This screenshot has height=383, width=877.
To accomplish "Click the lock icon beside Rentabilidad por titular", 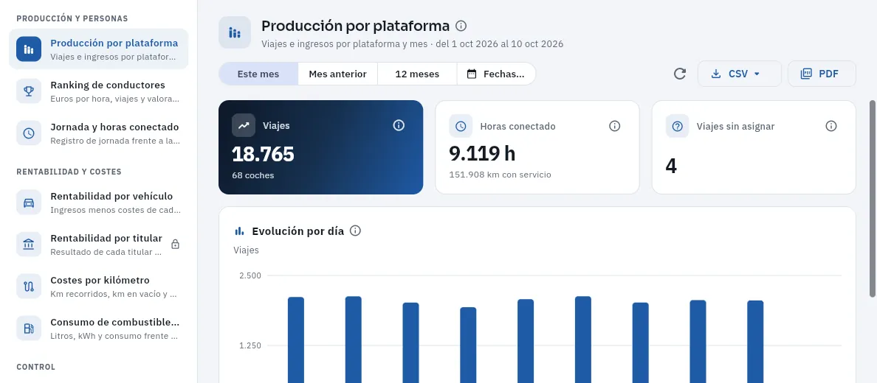I will (x=175, y=244).
